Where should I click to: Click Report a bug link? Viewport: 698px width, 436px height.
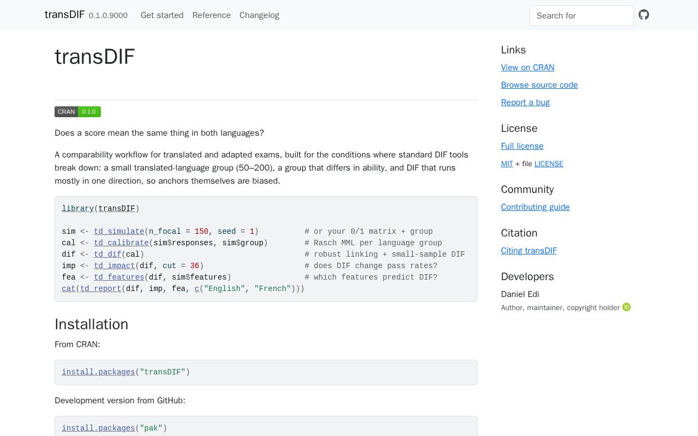click(525, 102)
